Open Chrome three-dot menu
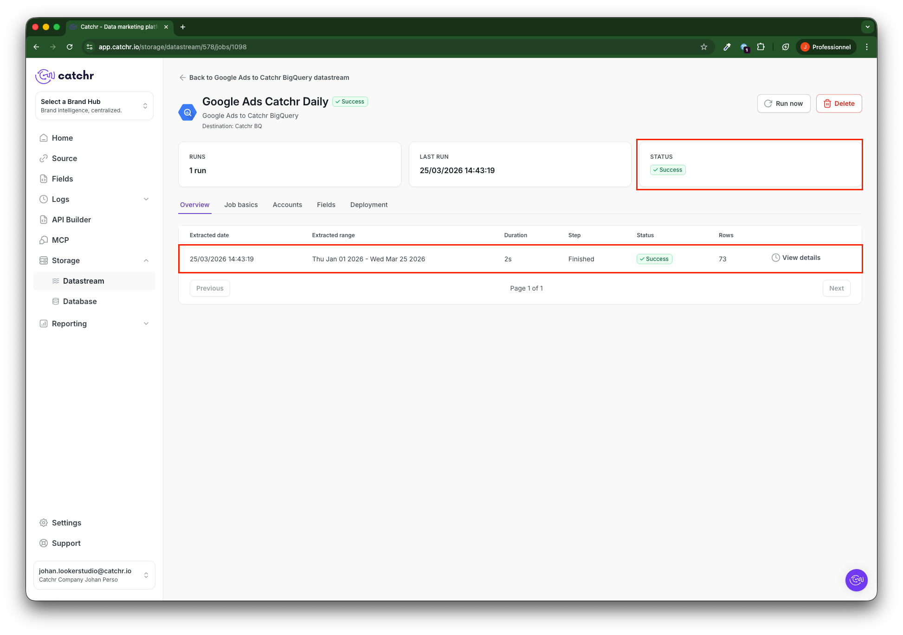Viewport: 903px width, 635px height. coord(867,47)
